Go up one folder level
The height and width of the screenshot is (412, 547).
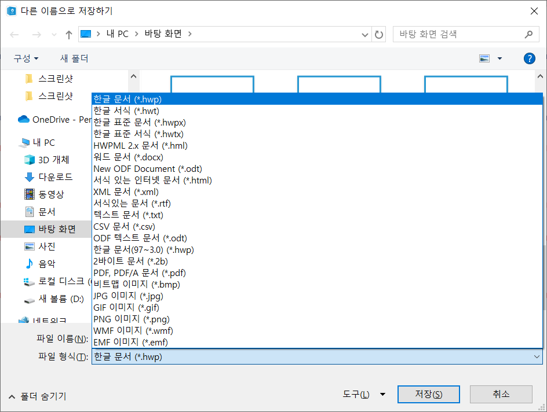[x=69, y=35]
